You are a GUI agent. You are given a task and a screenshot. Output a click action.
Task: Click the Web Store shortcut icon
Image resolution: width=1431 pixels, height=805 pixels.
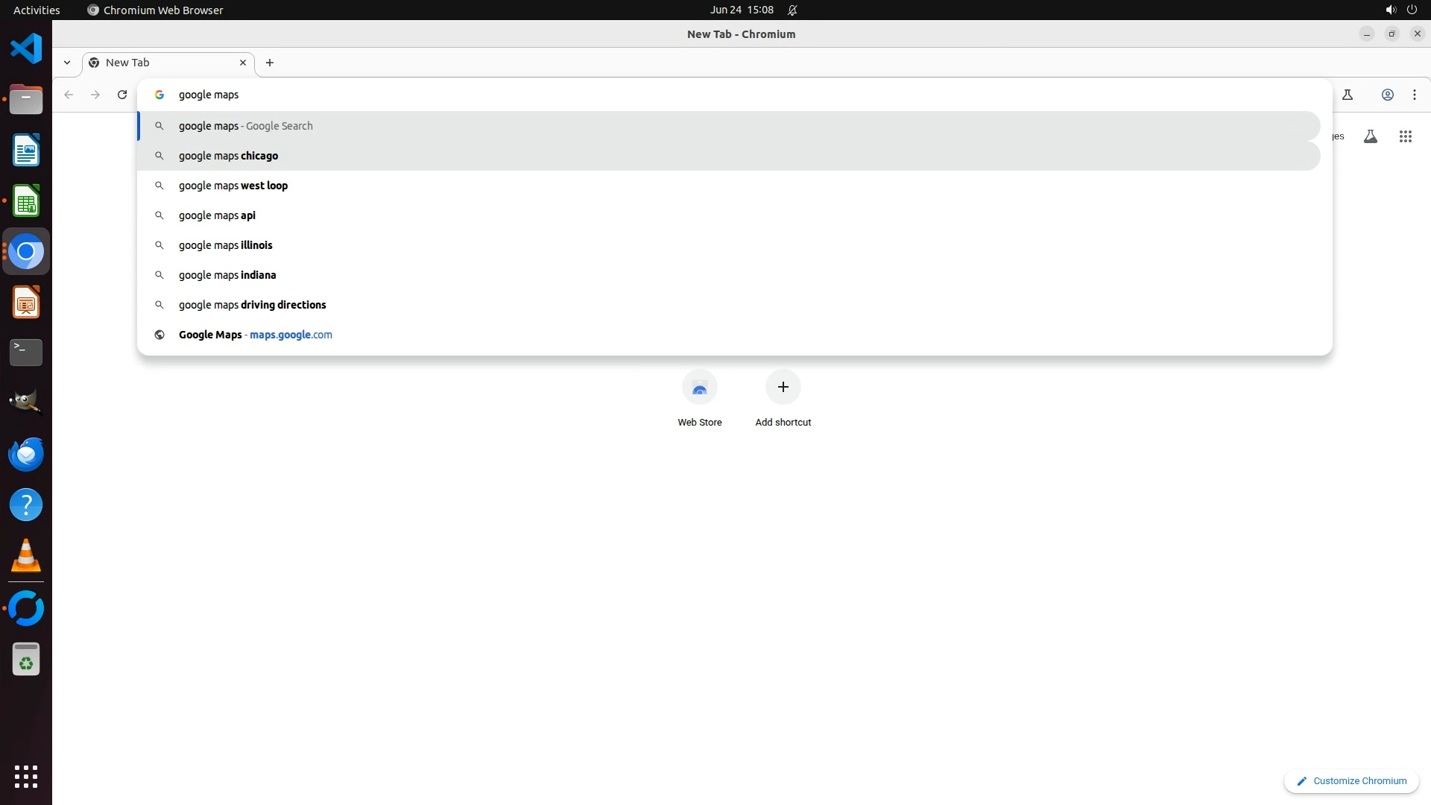699,388
